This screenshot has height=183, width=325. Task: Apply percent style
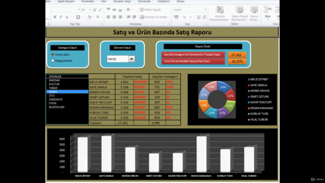point(184,17)
